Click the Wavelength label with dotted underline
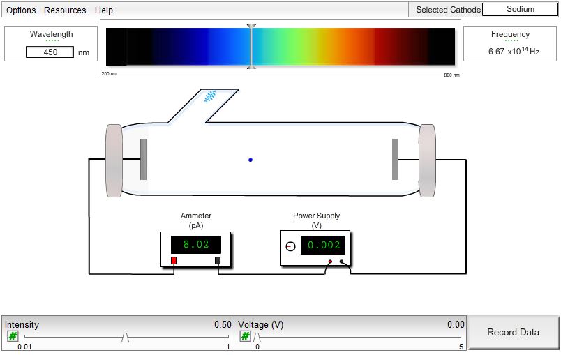Screen dimensions: 561x355 coord(51,35)
